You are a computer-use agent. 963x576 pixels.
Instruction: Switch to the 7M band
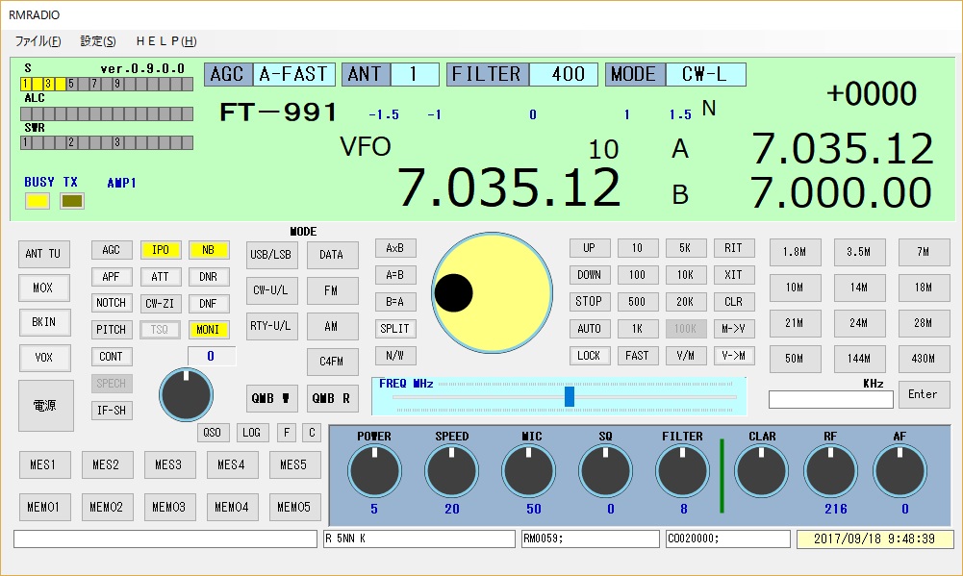pos(924,252)
